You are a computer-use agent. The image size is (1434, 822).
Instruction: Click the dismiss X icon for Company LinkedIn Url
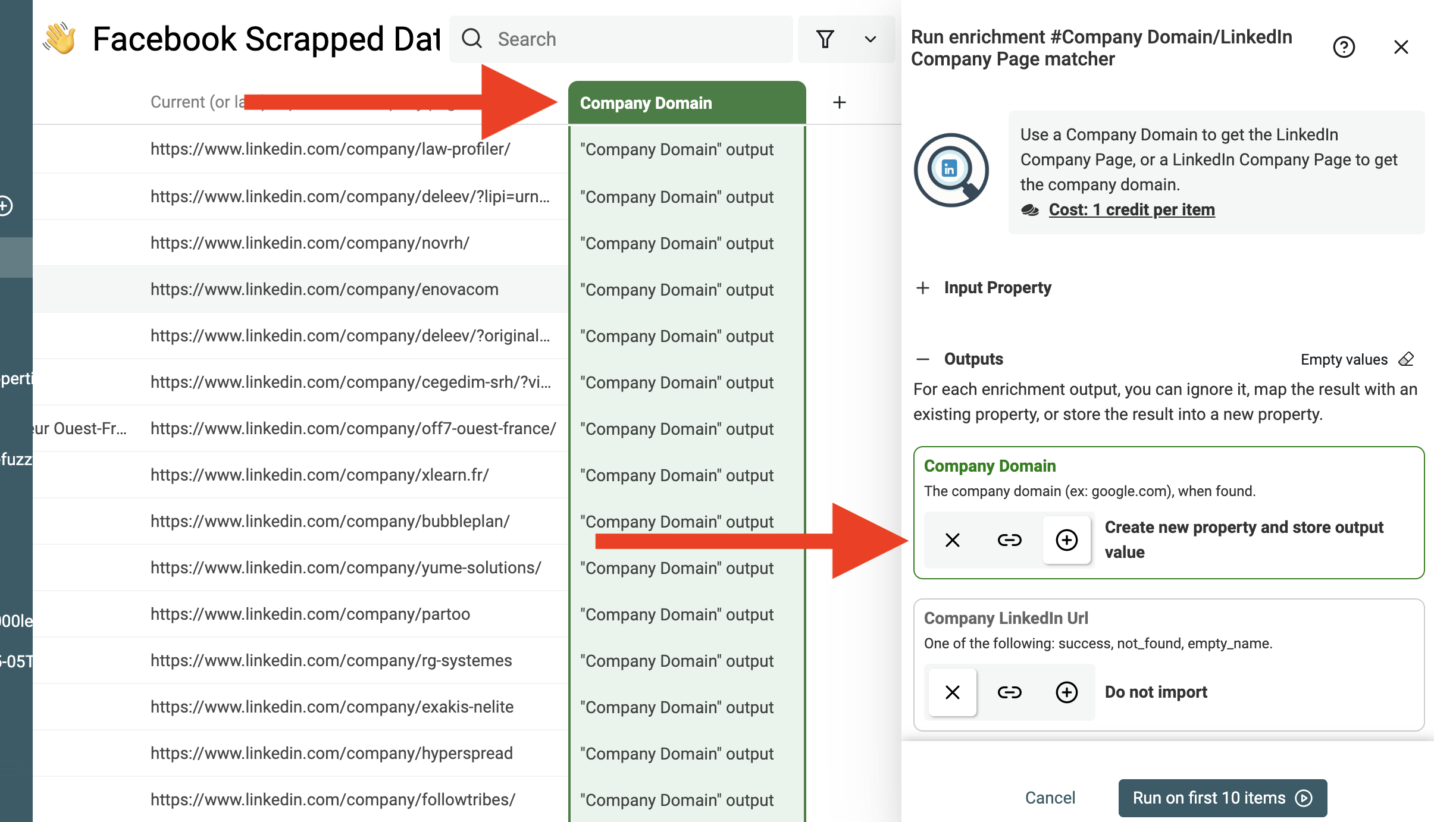click(x=953, y=691)
